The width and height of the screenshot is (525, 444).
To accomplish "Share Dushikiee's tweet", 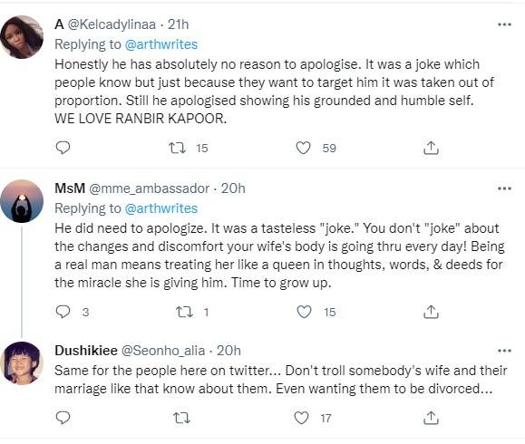I will (431, 418).
